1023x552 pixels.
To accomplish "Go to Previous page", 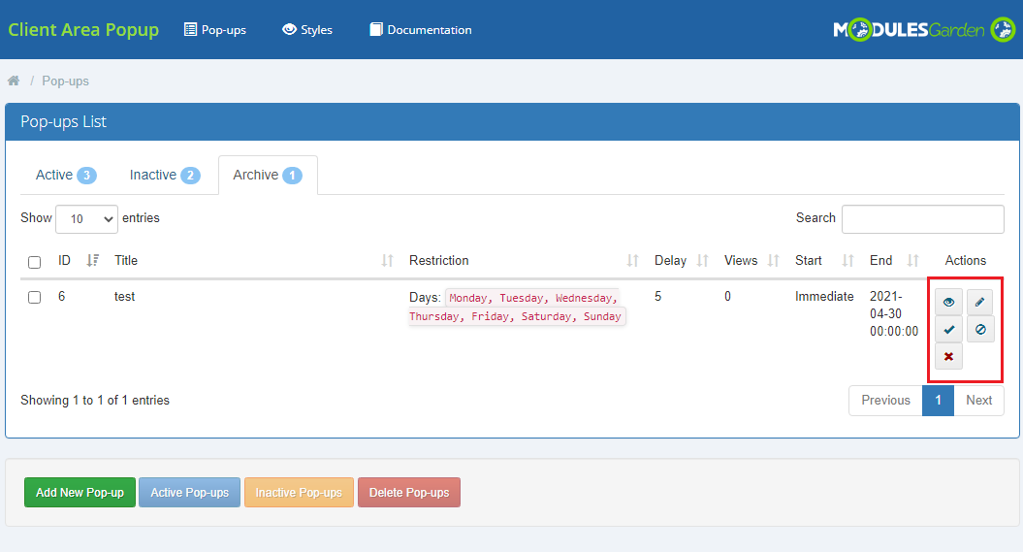I will click(885, 401).
